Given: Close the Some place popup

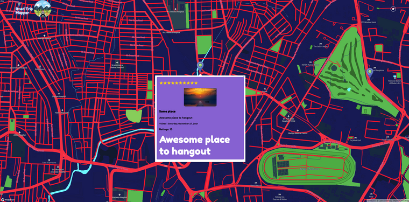Looking at the screenshot, I should coord(244,77).
